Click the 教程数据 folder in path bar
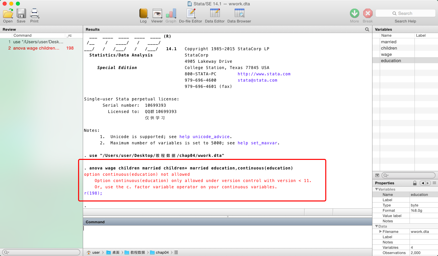This screenshot has width=438, height=256. 135,252
